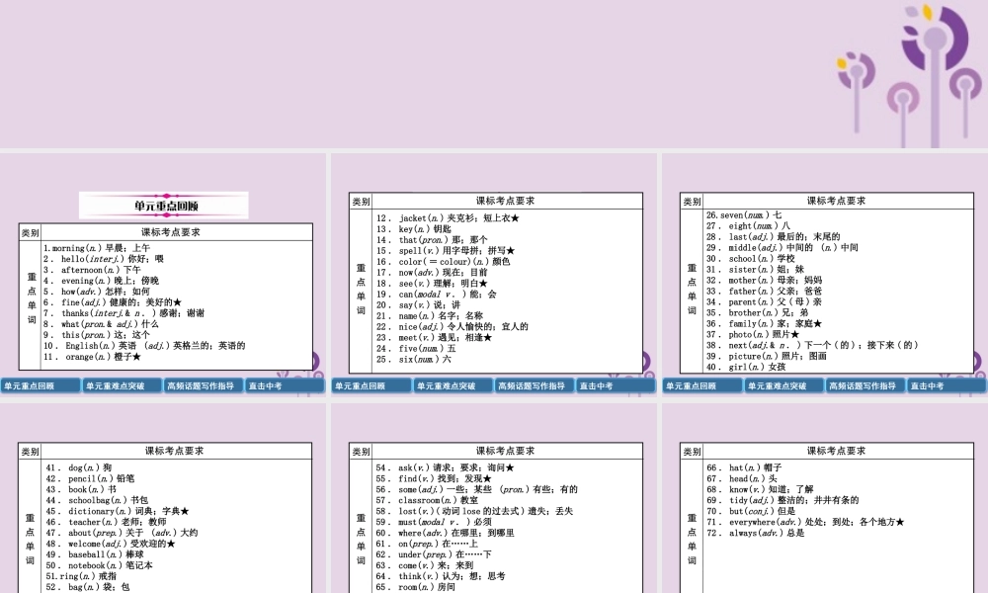Screen dimensions: 988x593
Task: Select the row '7. thanks(interj.& n.) 感谢；谢谢'
Action: click(x=123, y=313)
